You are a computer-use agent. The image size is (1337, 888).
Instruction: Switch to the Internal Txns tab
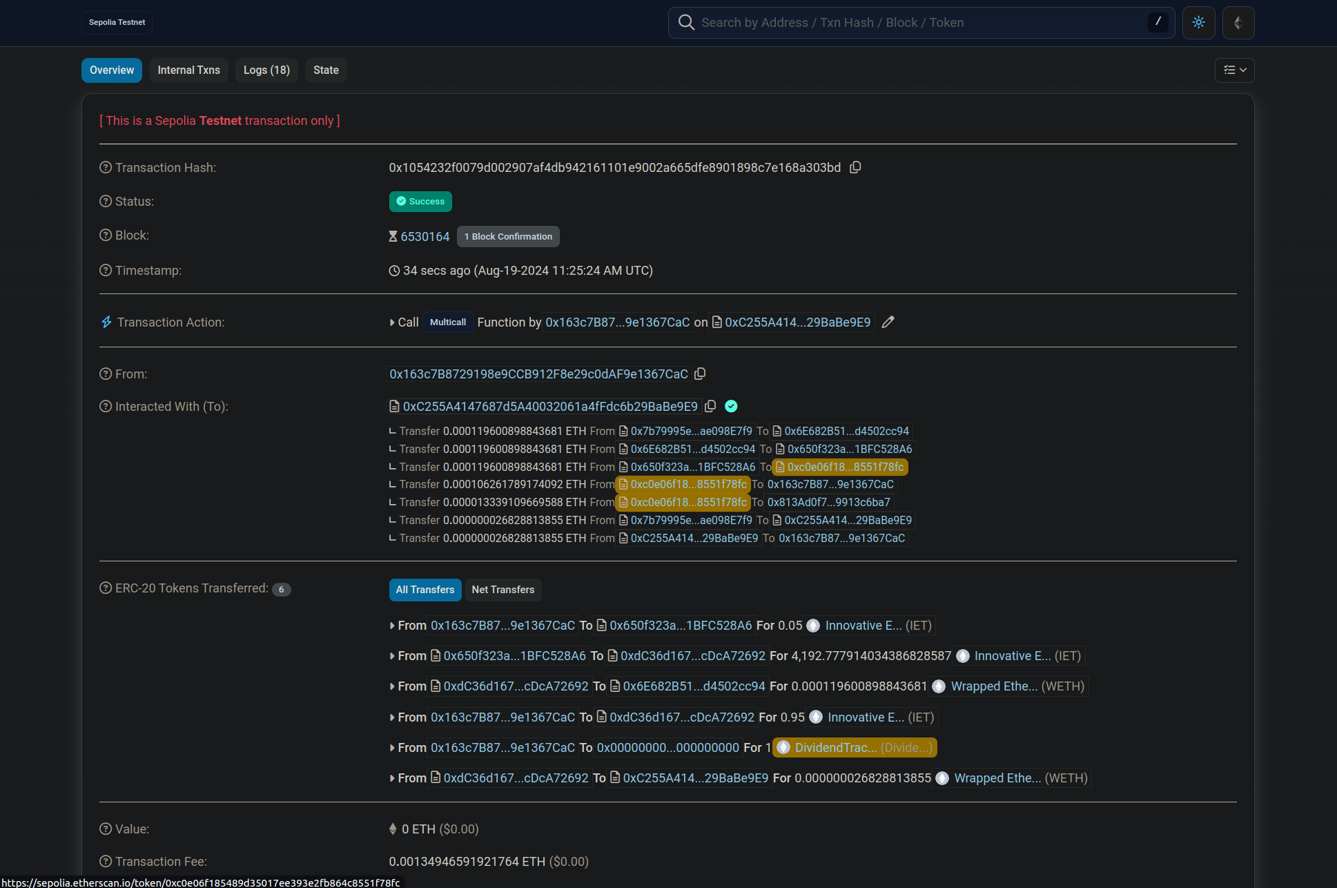188,70
